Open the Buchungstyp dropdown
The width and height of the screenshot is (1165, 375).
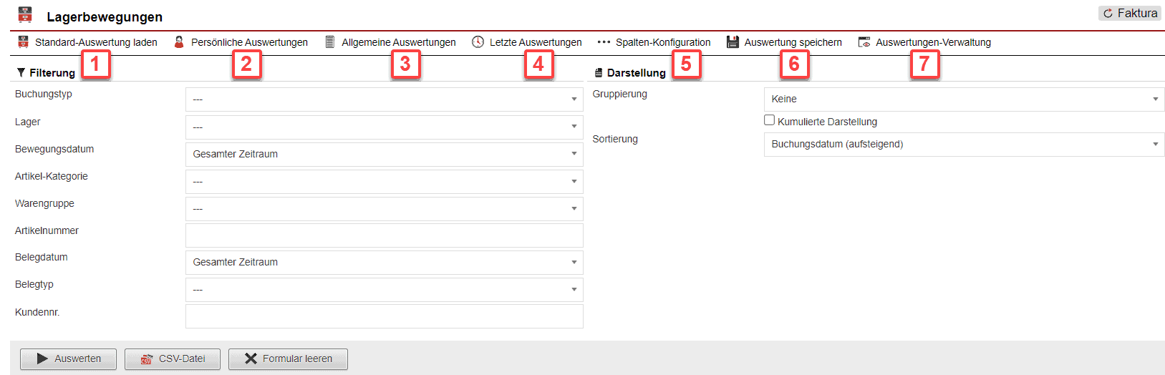click(384, 99)
